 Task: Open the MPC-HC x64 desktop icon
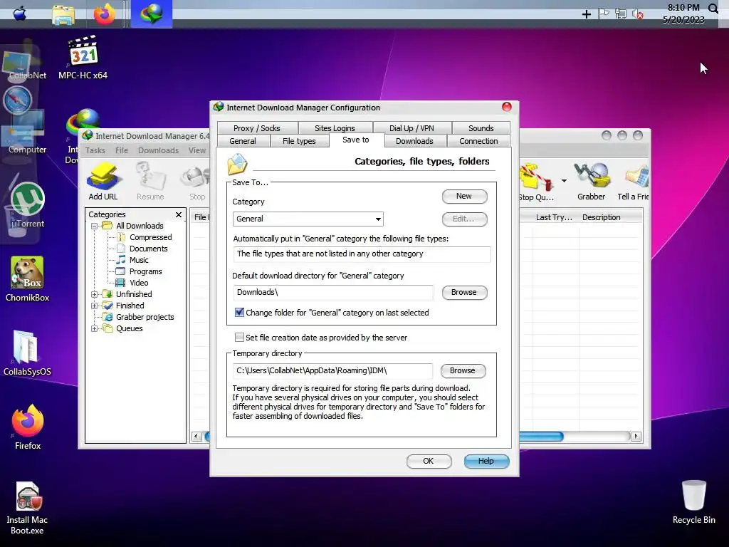tap(83, 58)
